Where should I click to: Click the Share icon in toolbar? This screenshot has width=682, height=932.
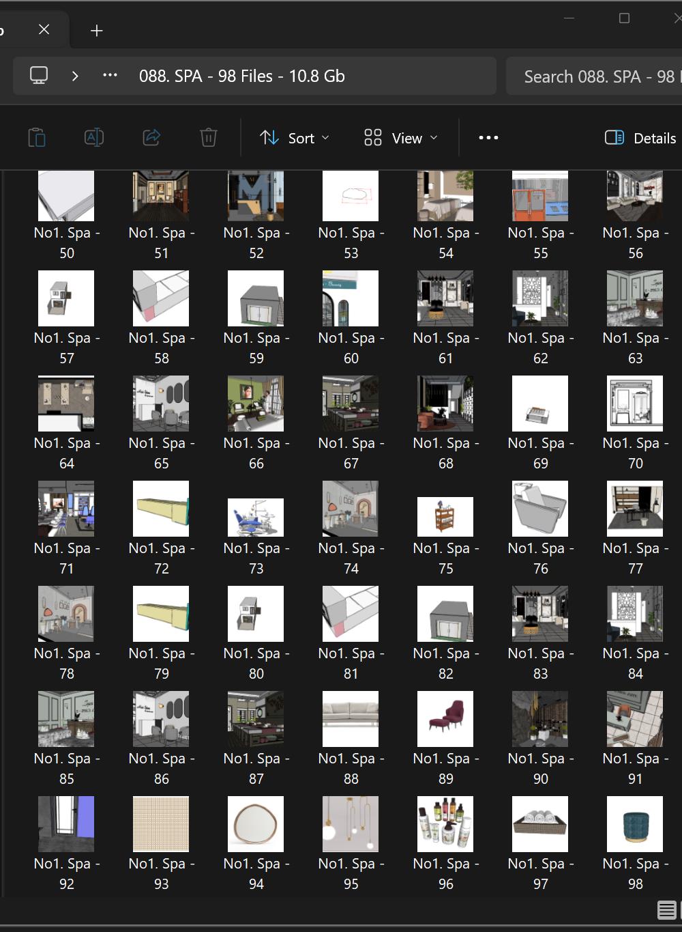[x=151, y=138]
